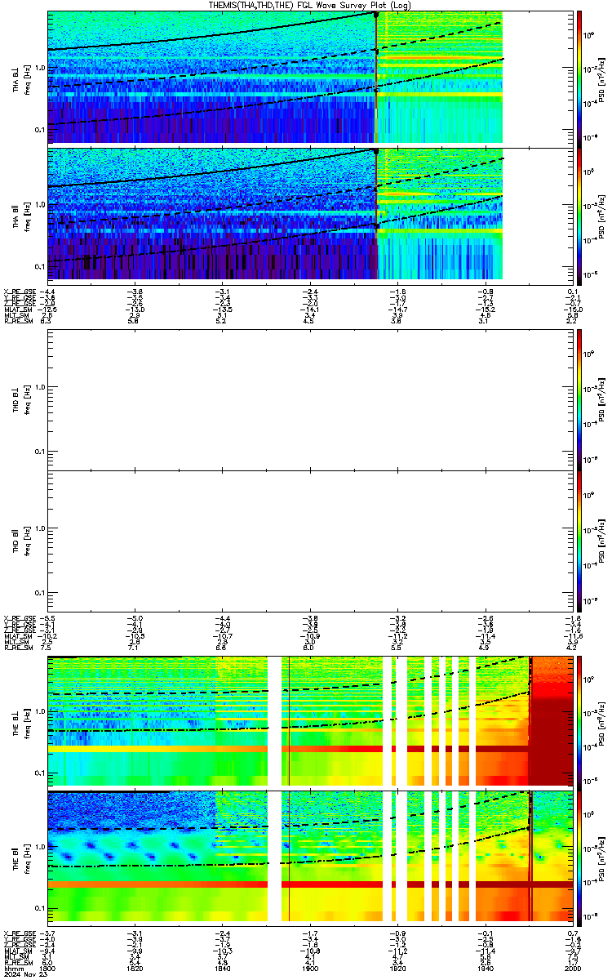
Task: Click the '1940' time label at the bottom
Action: tap(485, 969)
